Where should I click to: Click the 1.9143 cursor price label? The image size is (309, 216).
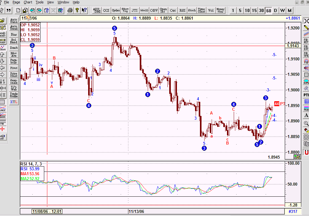point(293,46)
